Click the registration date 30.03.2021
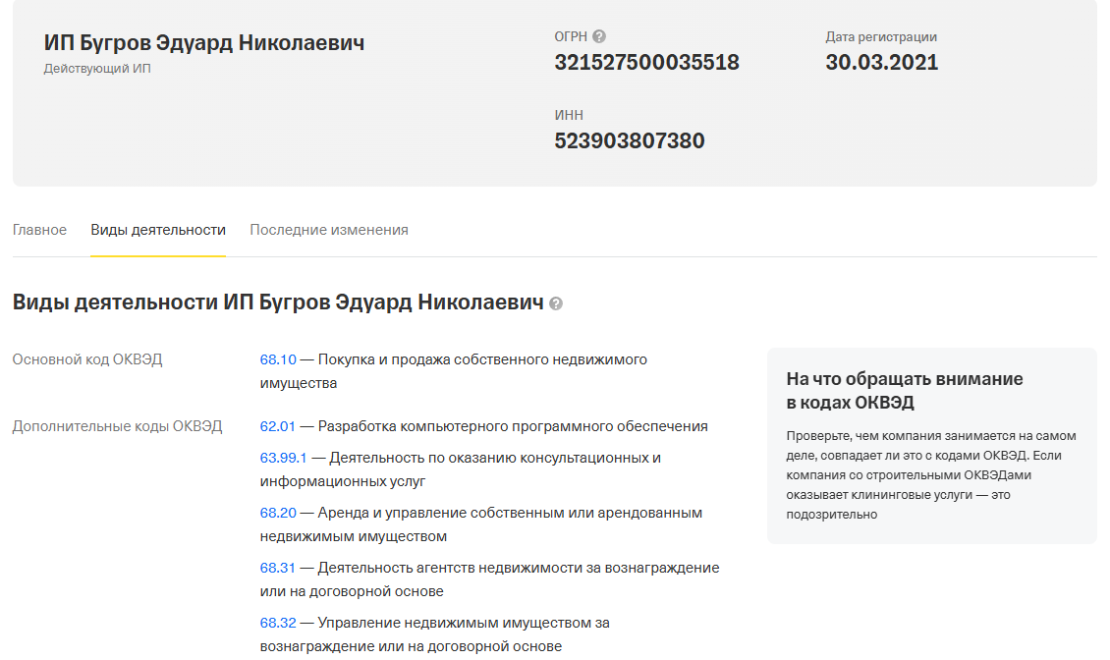Viewport: 1110px width, 660px height. [x=882, y=61]
